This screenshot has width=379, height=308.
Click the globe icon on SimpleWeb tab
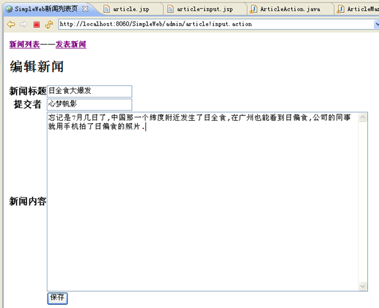(9, 9)
